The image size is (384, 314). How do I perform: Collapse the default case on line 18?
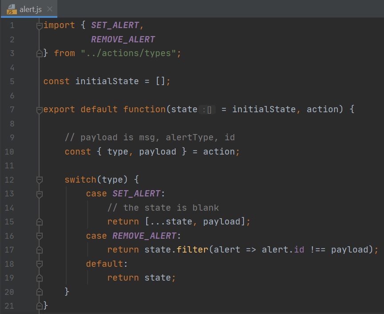pyautogui.click(x=39, y=264)
